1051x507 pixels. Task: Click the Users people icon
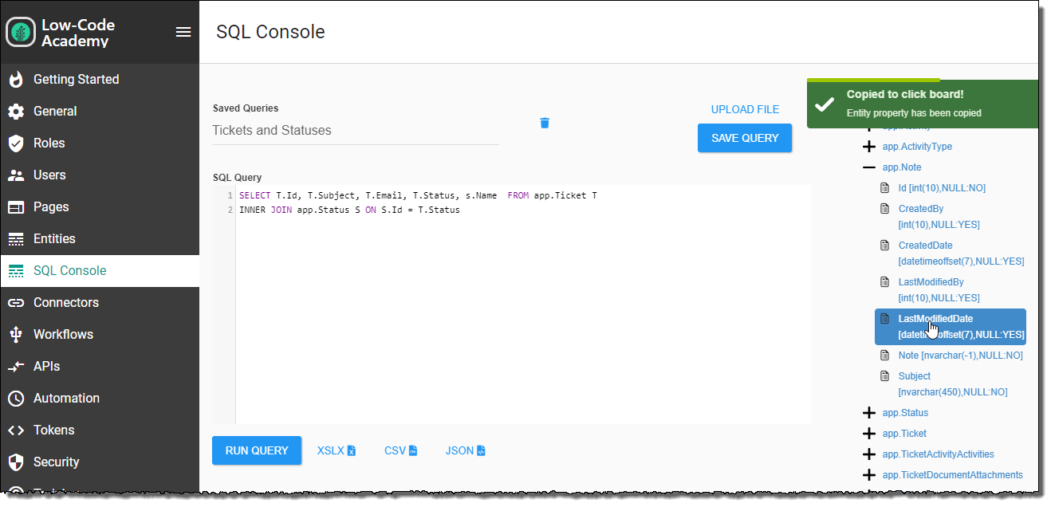(x=16, y=175)
